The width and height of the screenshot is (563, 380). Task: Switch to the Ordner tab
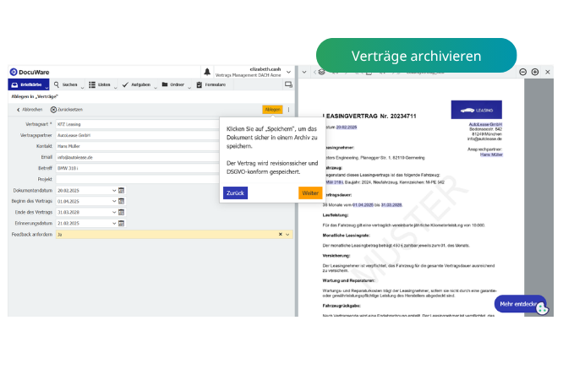[x=173, y=84]
